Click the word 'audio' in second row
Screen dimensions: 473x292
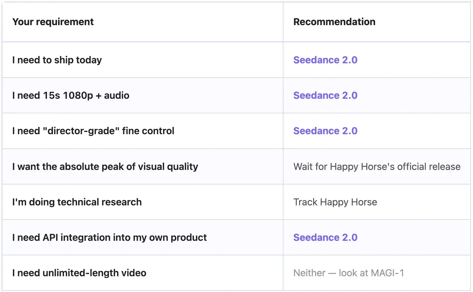117,95
